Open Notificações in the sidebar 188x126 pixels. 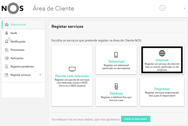(18, 41)
